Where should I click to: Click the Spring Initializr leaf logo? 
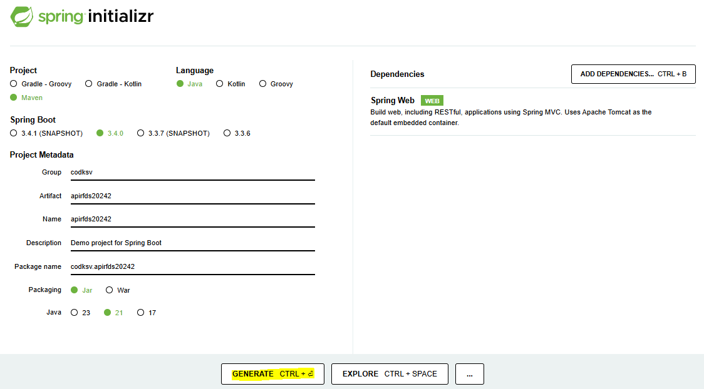pyautogui.click(x=21, y=16)
